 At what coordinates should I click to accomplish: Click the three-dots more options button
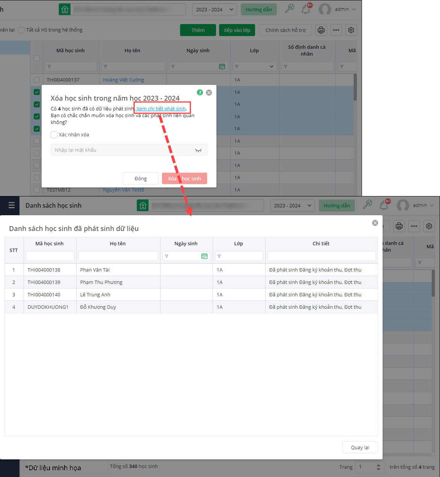click(336, 30)
